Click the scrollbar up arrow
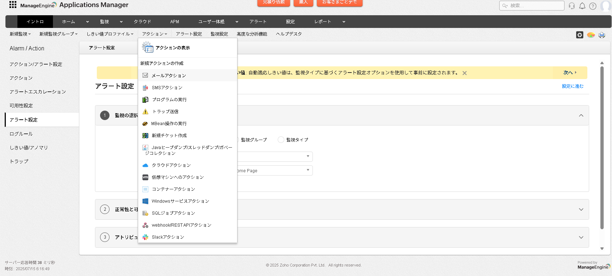The height and width of the screenshot is (276, 612). point(602,63)
